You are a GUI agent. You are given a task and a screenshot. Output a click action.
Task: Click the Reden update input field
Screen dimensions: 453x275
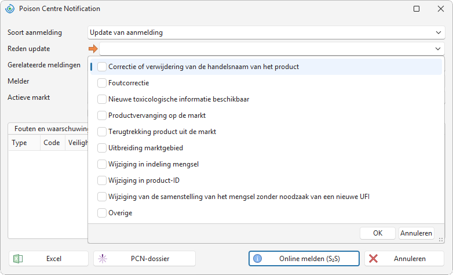click(x=266, y=49)
